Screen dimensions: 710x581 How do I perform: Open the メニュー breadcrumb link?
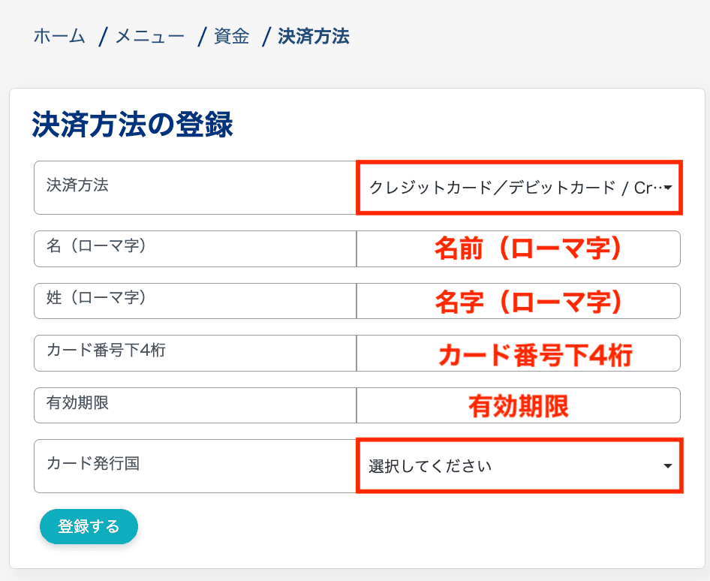coord(147,36)
